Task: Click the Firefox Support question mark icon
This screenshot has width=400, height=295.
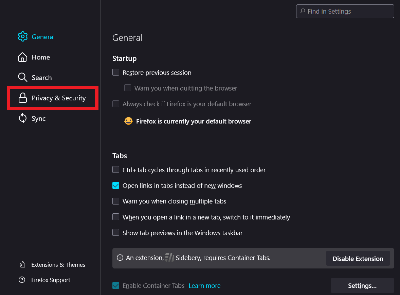Action: 22,280
